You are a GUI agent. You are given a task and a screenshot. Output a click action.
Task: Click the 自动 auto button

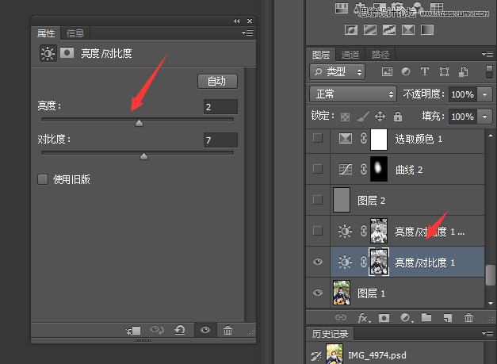point(217,82)
